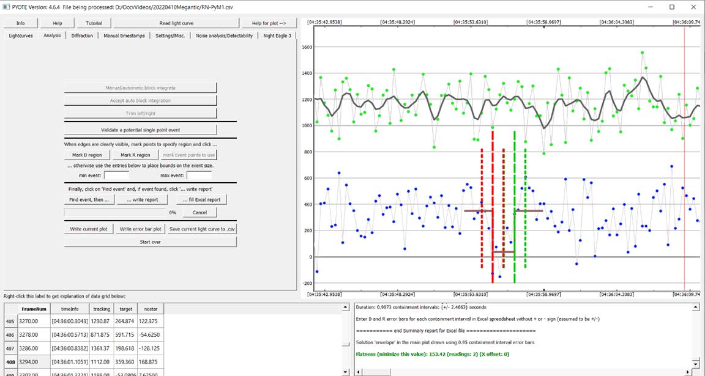
Task: Click Accept auto block integration
Action: tap(140, 101)
